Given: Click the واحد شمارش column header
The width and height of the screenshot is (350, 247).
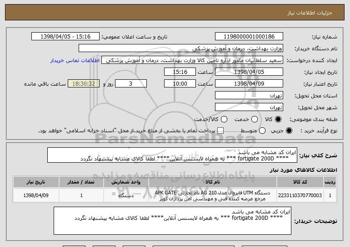Looking at the screenshot, I should tap(126, 182).
